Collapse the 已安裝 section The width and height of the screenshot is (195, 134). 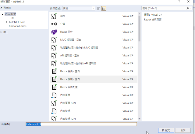point(1,8)
